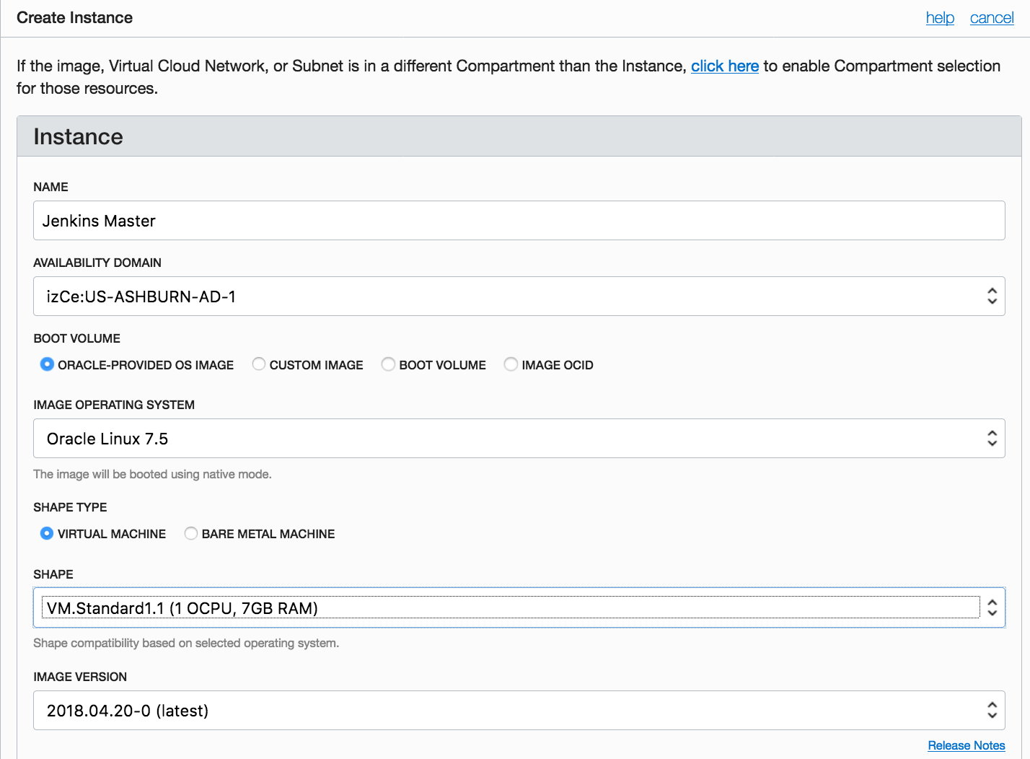Select Oracle-Provided OS Image radio button

[47, 364]
